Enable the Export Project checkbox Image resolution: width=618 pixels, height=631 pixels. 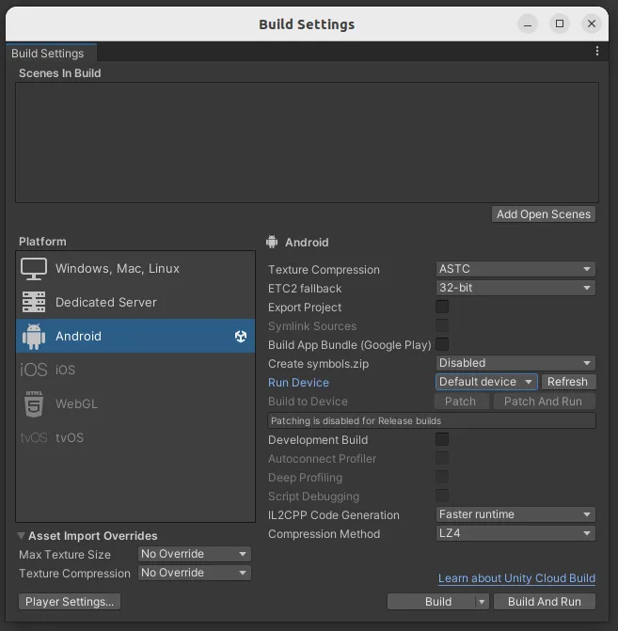pyautogui.click(x=442, y=307)
